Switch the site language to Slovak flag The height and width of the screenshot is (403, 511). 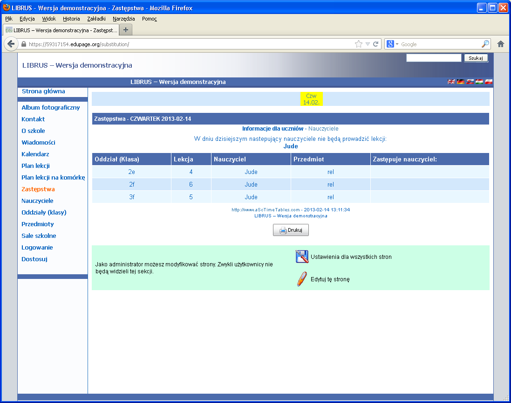click(470, 82)
